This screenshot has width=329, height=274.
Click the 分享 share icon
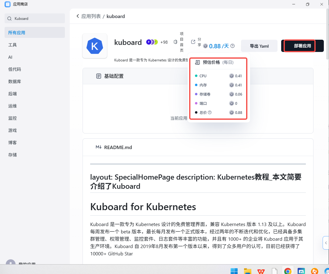point(193,42)
